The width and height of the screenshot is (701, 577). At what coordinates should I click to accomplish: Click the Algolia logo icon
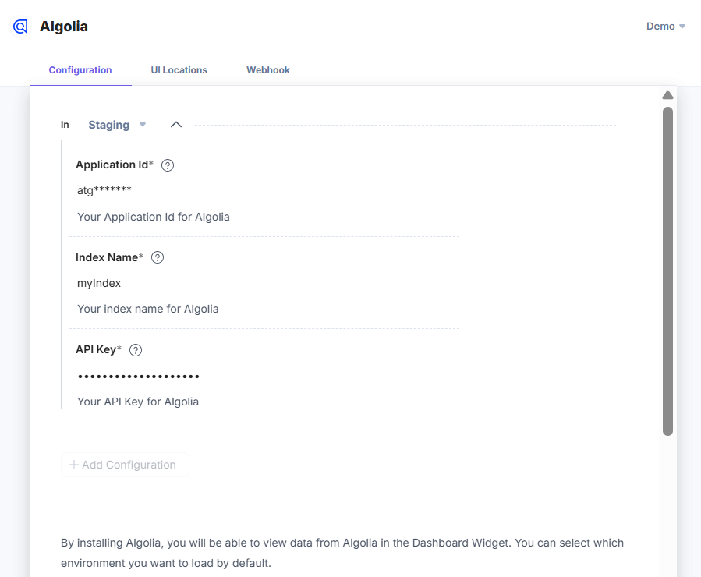pyautogui.click(x=20, y=27)
